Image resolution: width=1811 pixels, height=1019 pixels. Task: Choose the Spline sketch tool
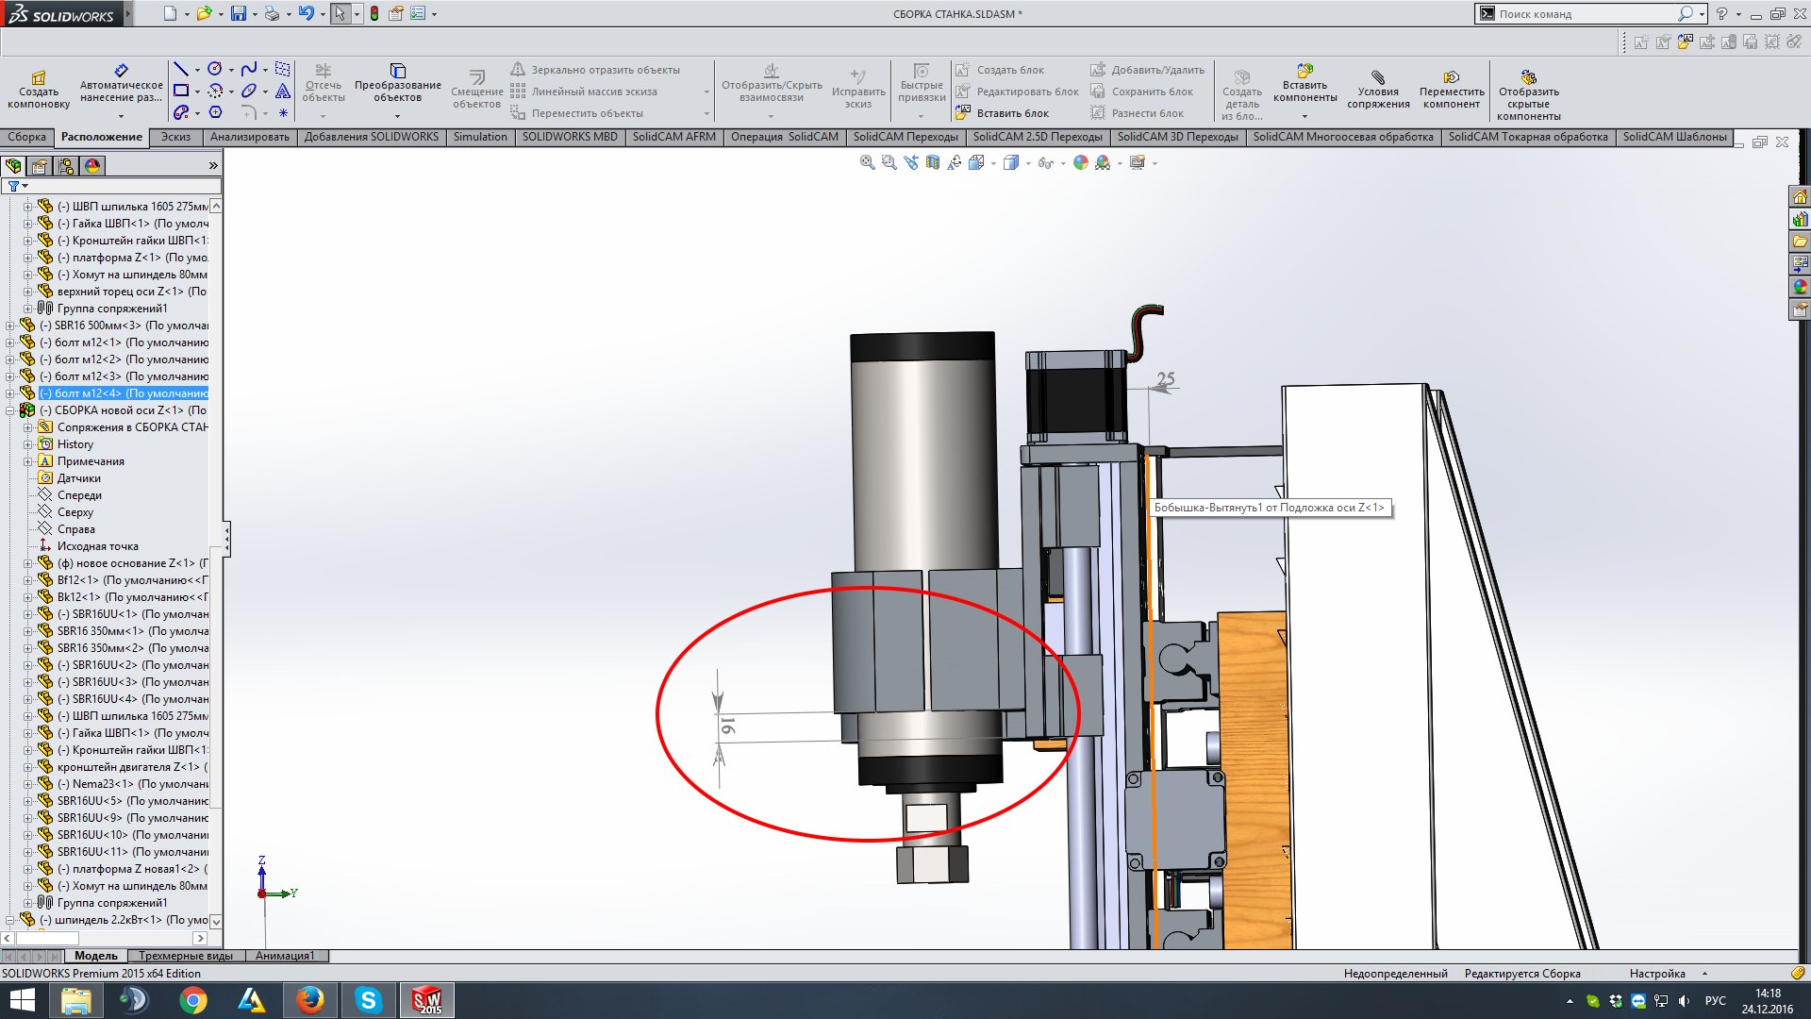click(248, 70)
